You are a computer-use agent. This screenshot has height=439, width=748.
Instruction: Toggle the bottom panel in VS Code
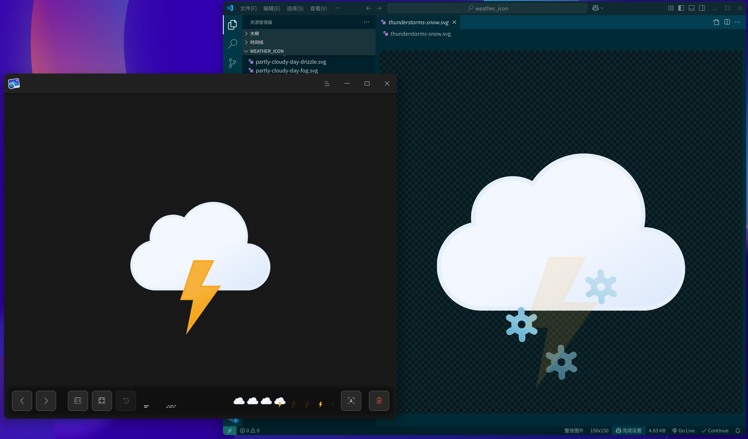(x=692, y=8)
